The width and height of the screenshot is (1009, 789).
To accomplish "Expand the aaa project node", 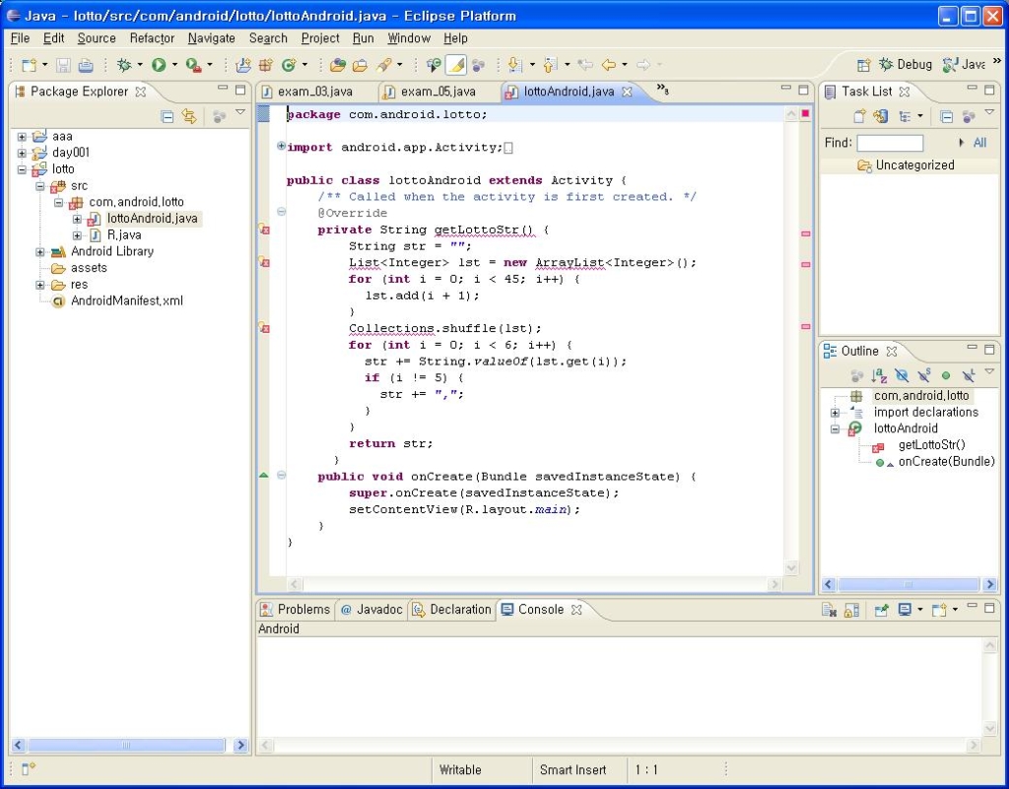I will (22, 136).
